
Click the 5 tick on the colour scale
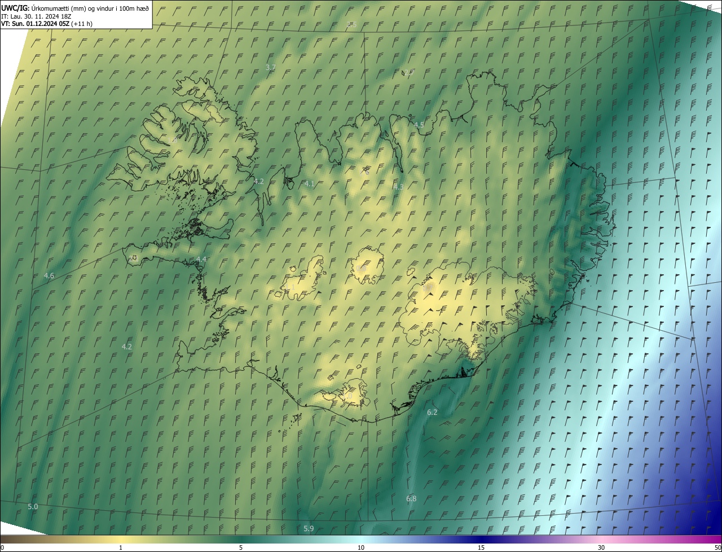pyautogui.click(x=241, y=547)
